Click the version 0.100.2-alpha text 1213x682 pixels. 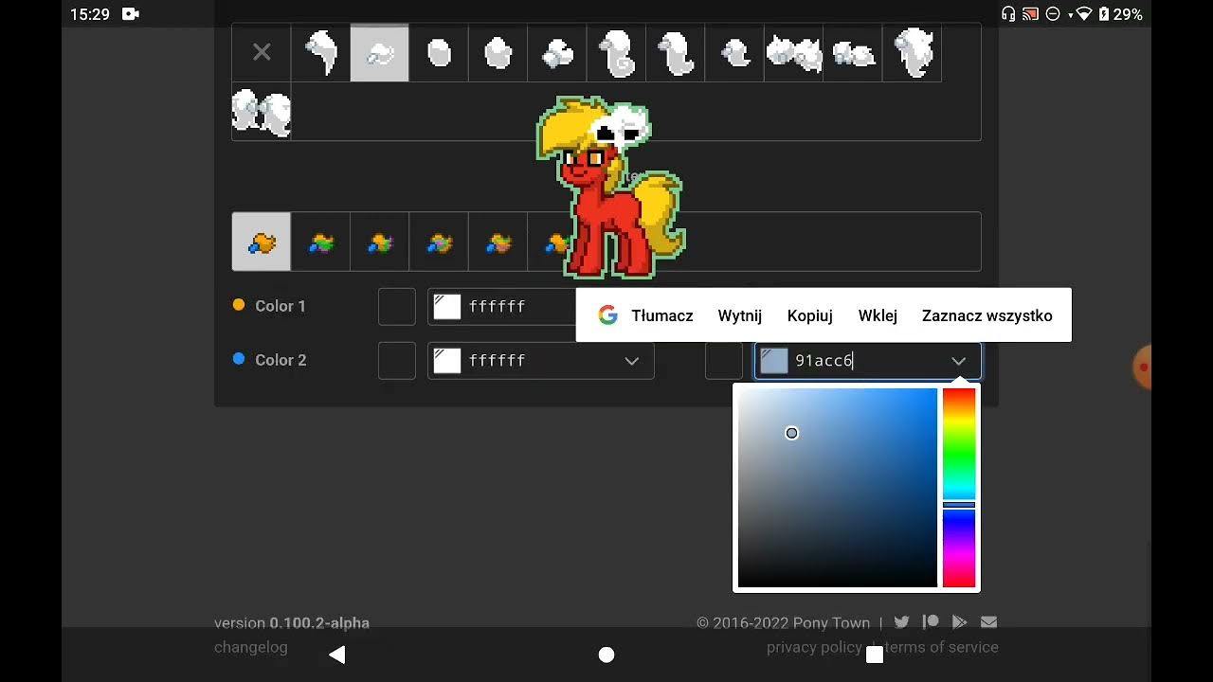tap(292, 622)
